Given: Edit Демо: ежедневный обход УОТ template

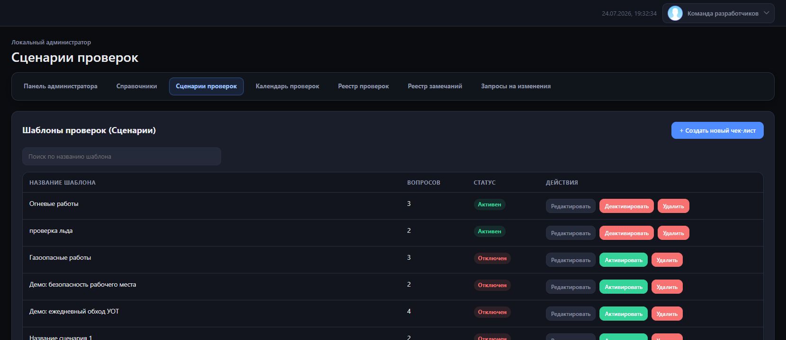Looking at the screenshot, I should [x=571, y=314].
